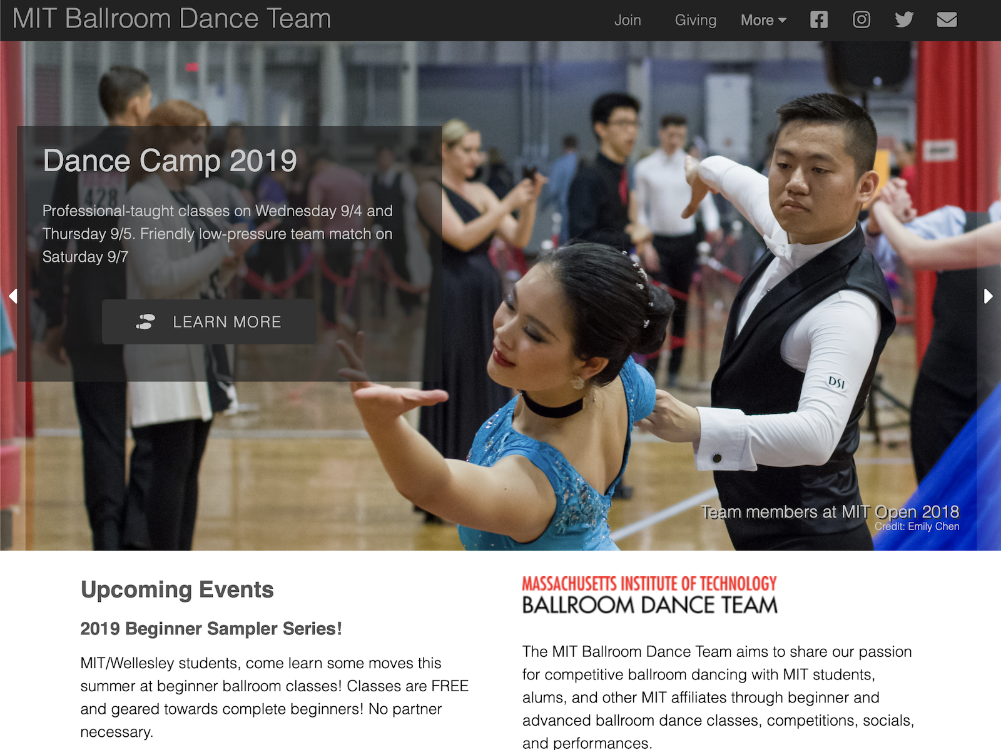Click the dancing shoes icon on Learn More

[x=145, y=322]
